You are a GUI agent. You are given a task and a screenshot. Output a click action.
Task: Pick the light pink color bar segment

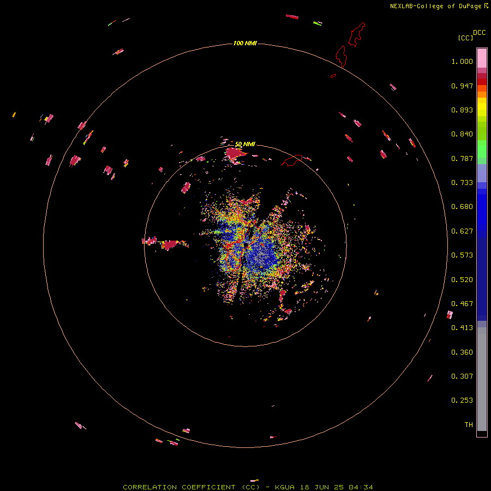tap(482, 58)
